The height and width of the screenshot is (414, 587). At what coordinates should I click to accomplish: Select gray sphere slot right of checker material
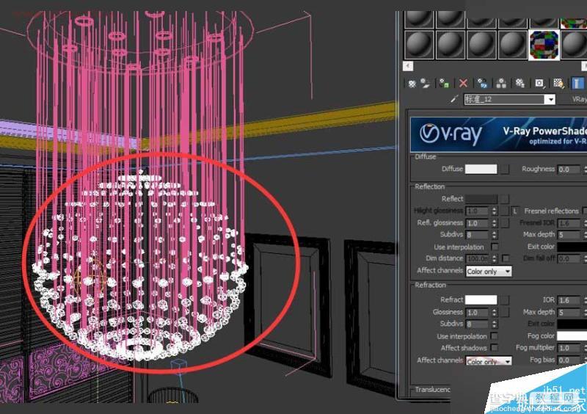574,46
